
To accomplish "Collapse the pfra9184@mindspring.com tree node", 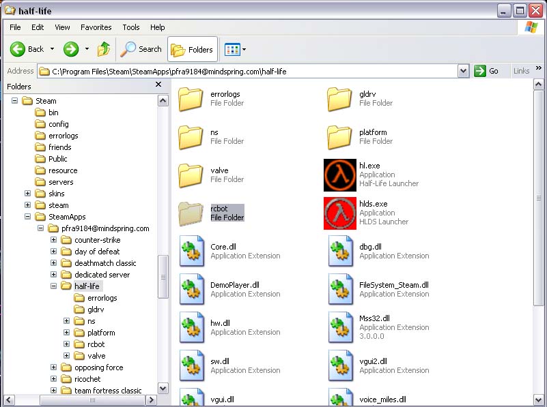I will tap(40, 228).
